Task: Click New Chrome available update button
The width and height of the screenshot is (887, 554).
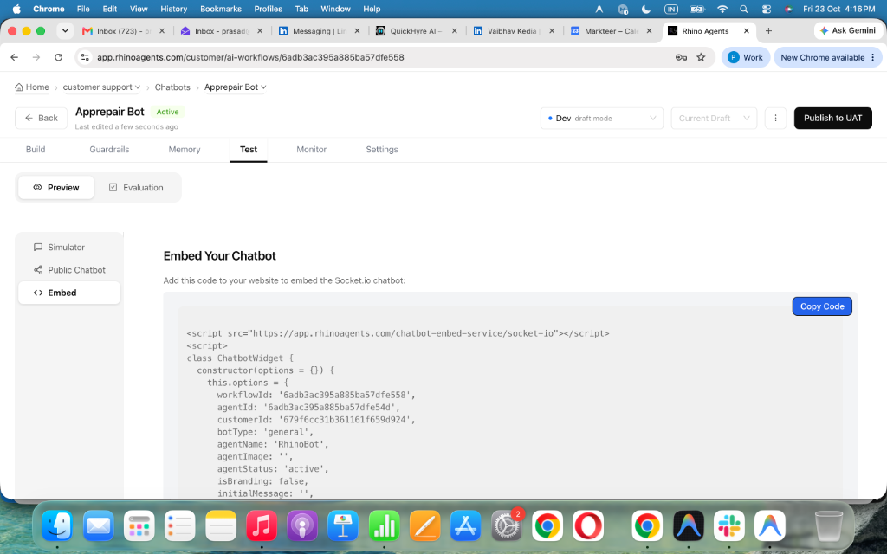Action: pyautogui.click(x=827, y=57)
